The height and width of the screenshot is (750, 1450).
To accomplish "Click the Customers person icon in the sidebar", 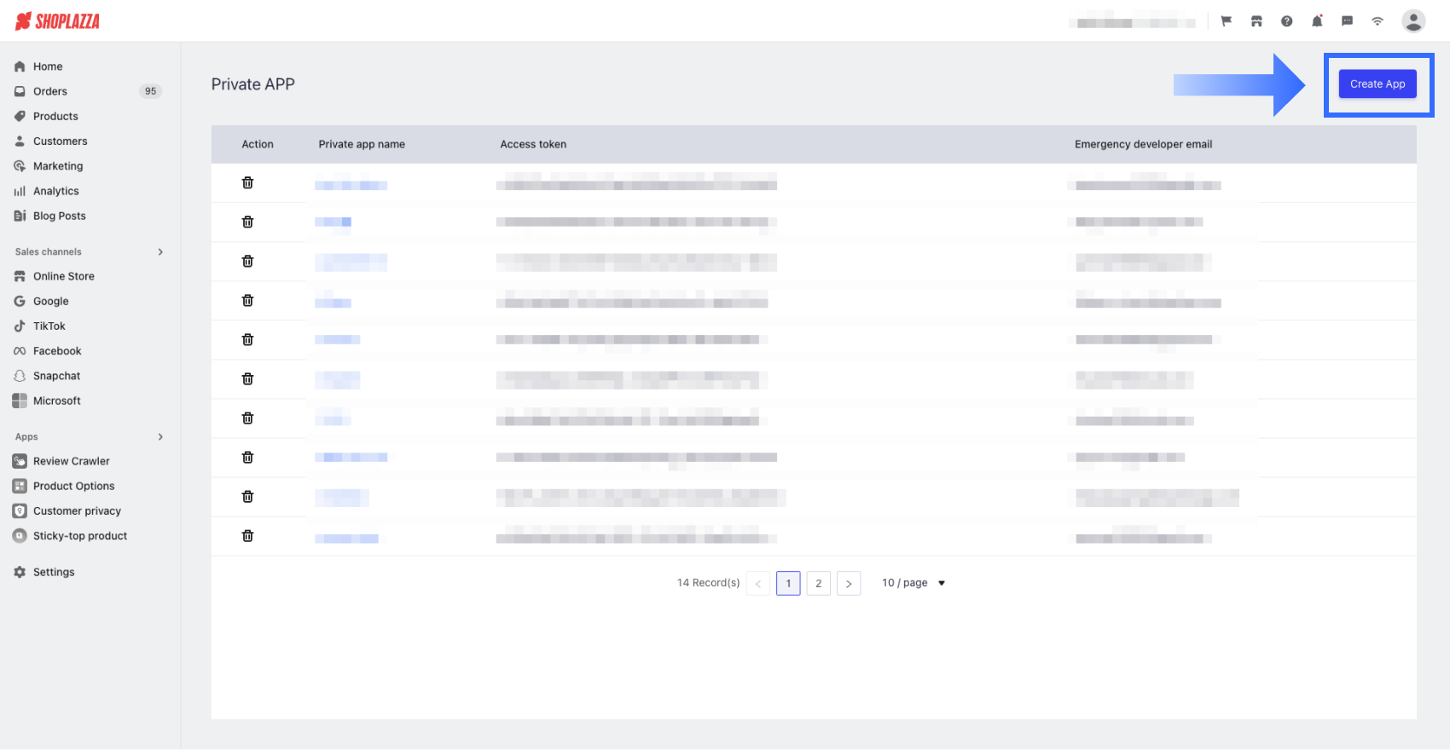I will (x=20, y=141).
